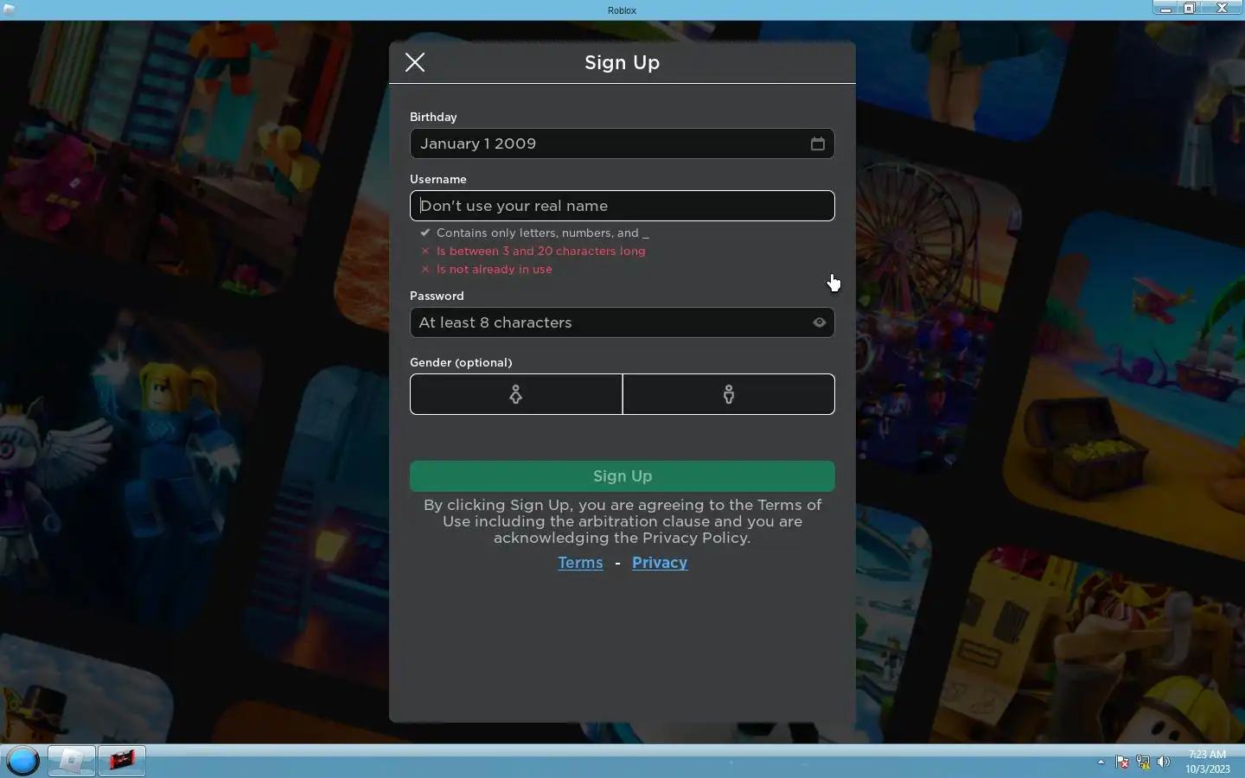Open the Action Center flag icon
The height and width of the screenshot is (778, 1245).
(x=1122, y=762)
